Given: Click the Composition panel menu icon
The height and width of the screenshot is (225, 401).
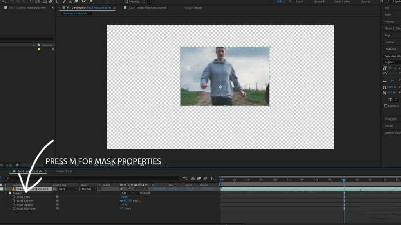Looking at the screenshot, I should pyautogui.click(x=114, y=8).
